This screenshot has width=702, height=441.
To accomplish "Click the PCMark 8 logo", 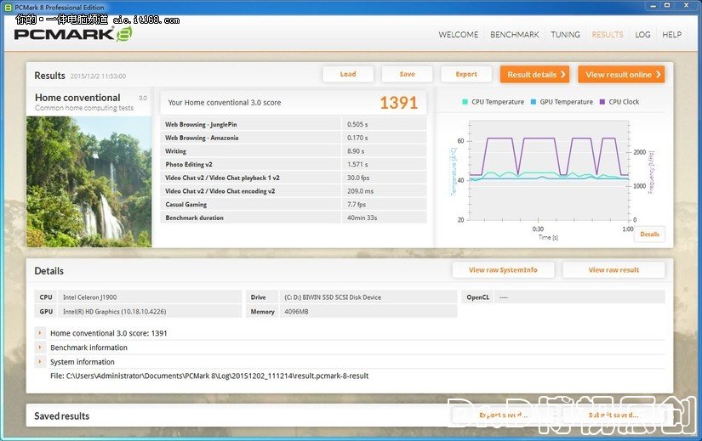I will [73, 34].
